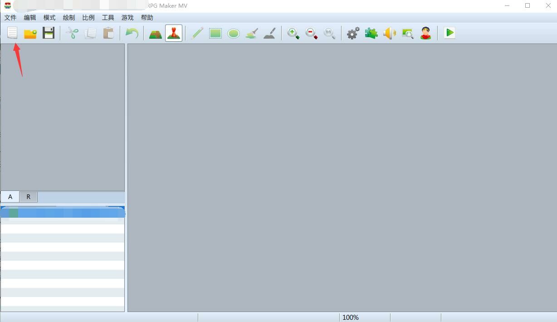This screenshot has height=322, width=557.
Task: Switch to Event editing mode
Action: (174, 33)
